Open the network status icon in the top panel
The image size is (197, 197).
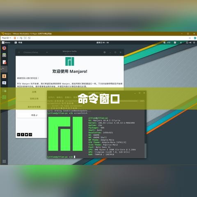tap(187, 43)
